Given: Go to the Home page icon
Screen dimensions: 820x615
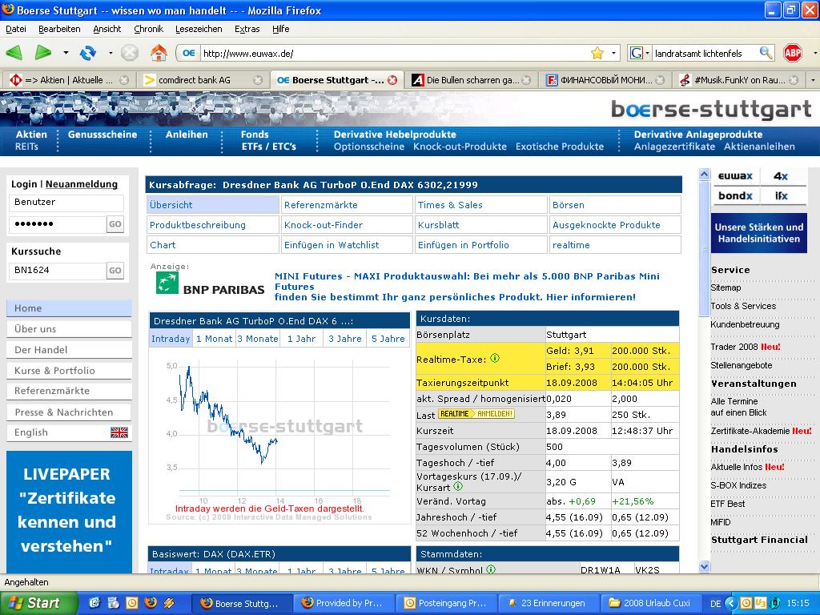Looking at the screenshot, I should point(159,53).
